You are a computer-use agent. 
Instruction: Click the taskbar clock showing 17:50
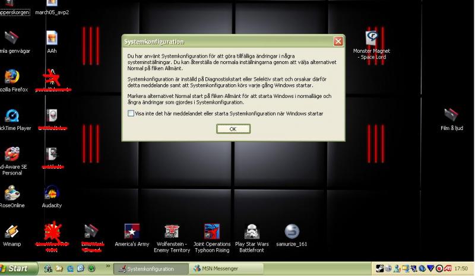(x=461, y=268)
